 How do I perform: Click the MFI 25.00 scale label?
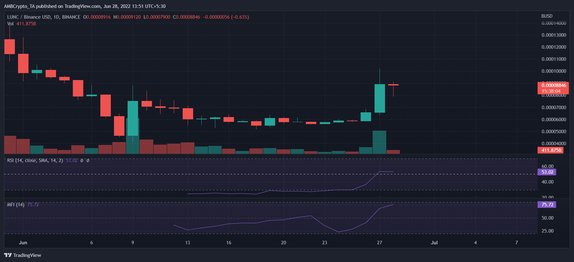pyautogui.click(x=547, y=231)
